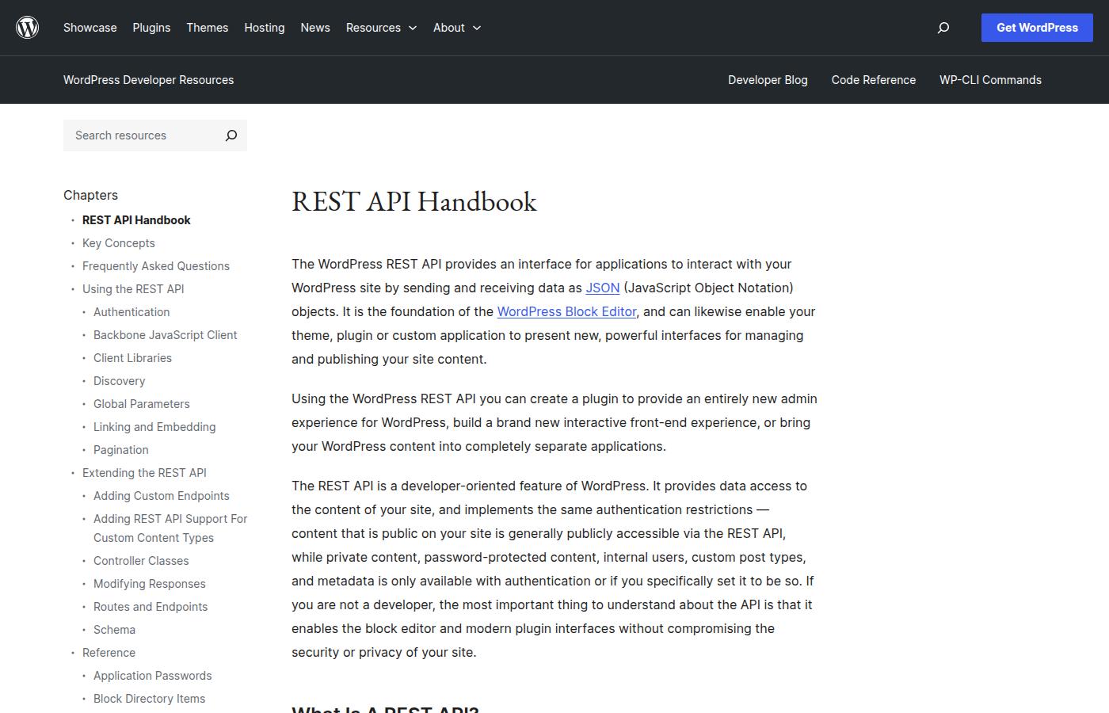
Task: Open the Developer Blog link
Action: [x=768, y=80]
